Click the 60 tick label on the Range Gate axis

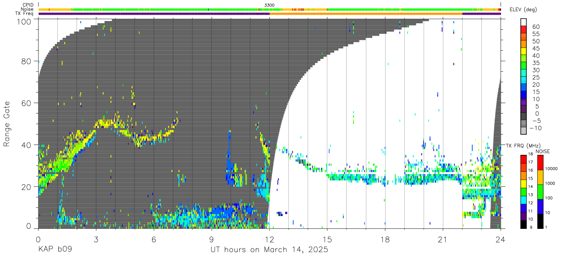click(27, 103)
